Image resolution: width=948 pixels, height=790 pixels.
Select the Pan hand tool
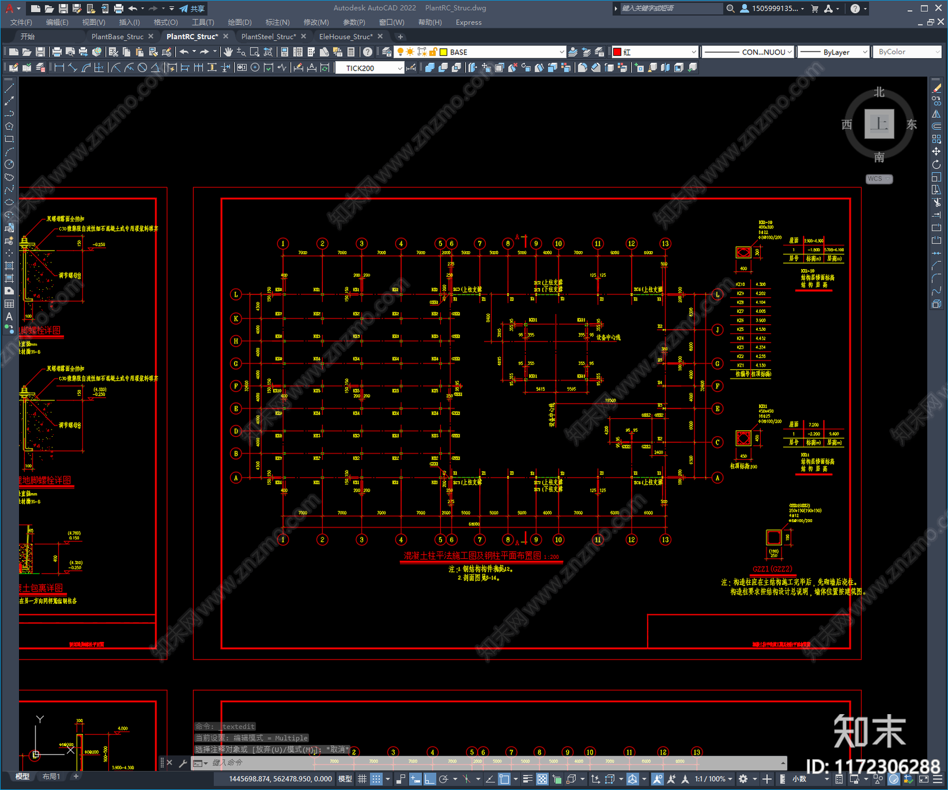[228, 52]
